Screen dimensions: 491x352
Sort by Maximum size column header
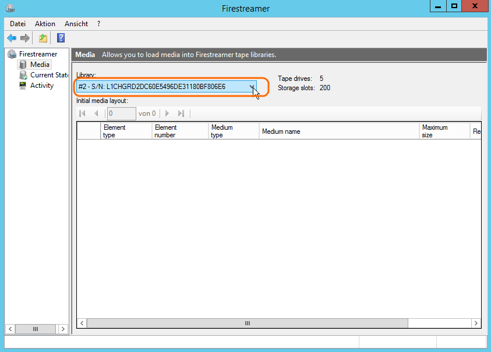pyautogui.click(x=444, y=131)
